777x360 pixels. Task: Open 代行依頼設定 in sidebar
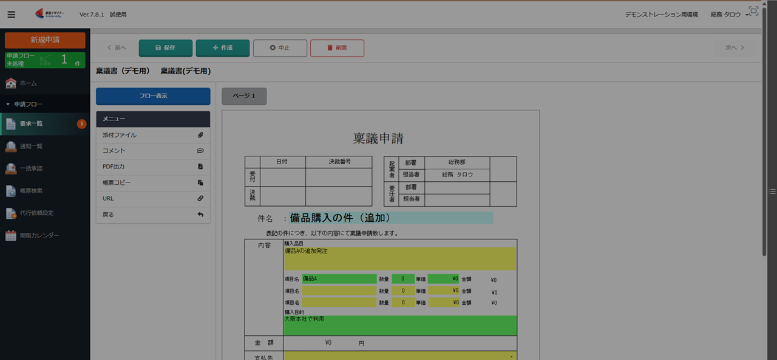[45, 213]
